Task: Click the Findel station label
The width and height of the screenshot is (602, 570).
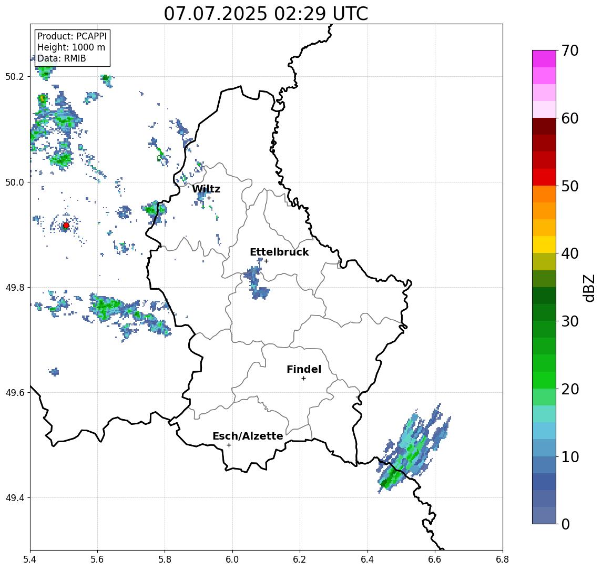Action: click(x=304, y=369)
